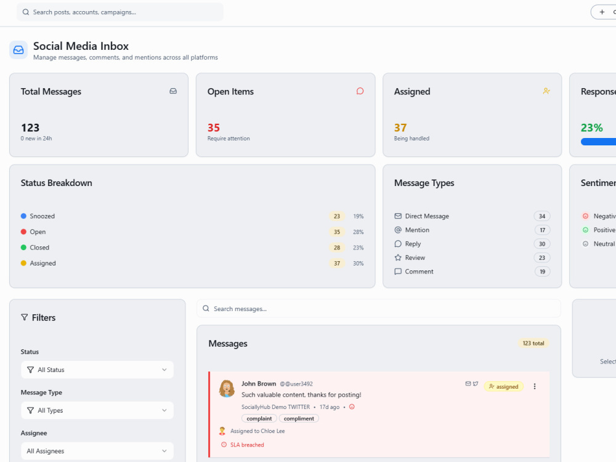
Task: Click the John Brown sender name
Action: click(x=259, y=383)
